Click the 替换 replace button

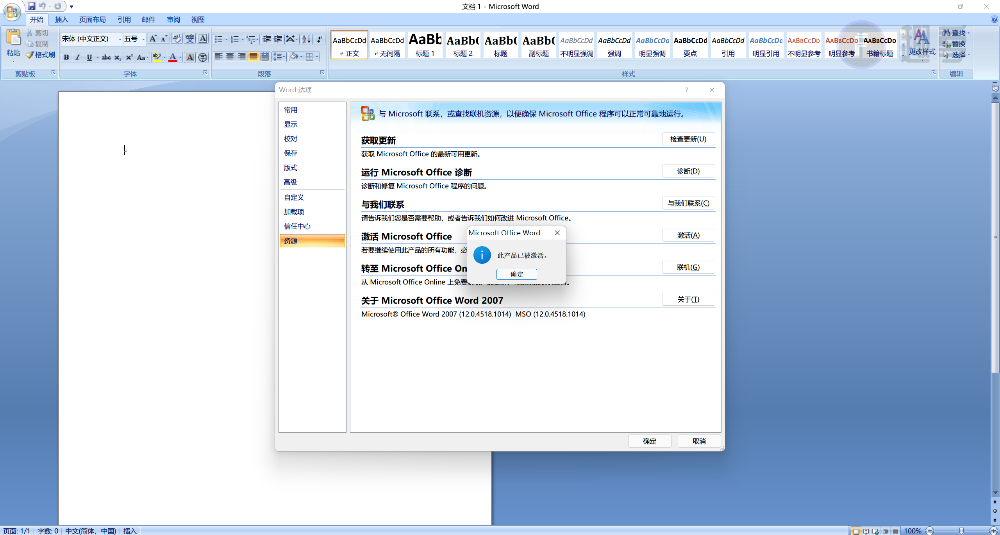tap(954, 44)
